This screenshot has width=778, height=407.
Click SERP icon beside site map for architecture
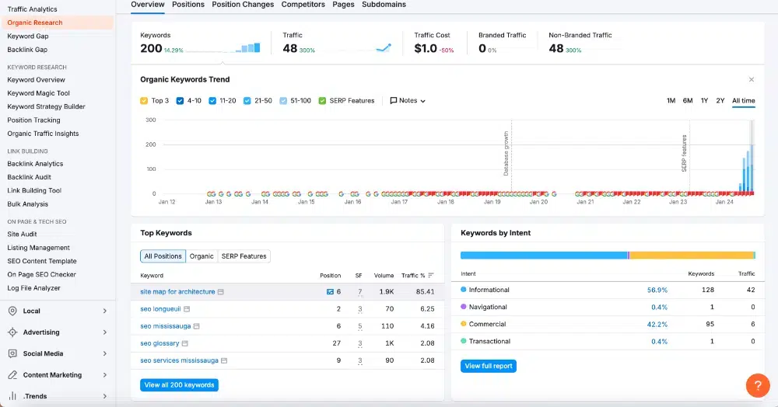(221, 292)
